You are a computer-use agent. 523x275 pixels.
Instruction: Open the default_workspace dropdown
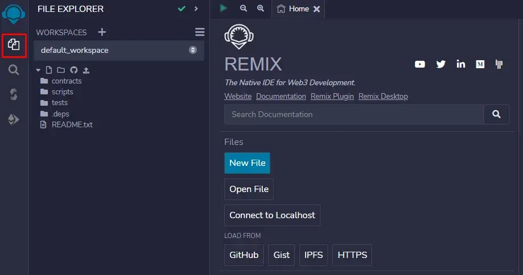tap(119, 50)
